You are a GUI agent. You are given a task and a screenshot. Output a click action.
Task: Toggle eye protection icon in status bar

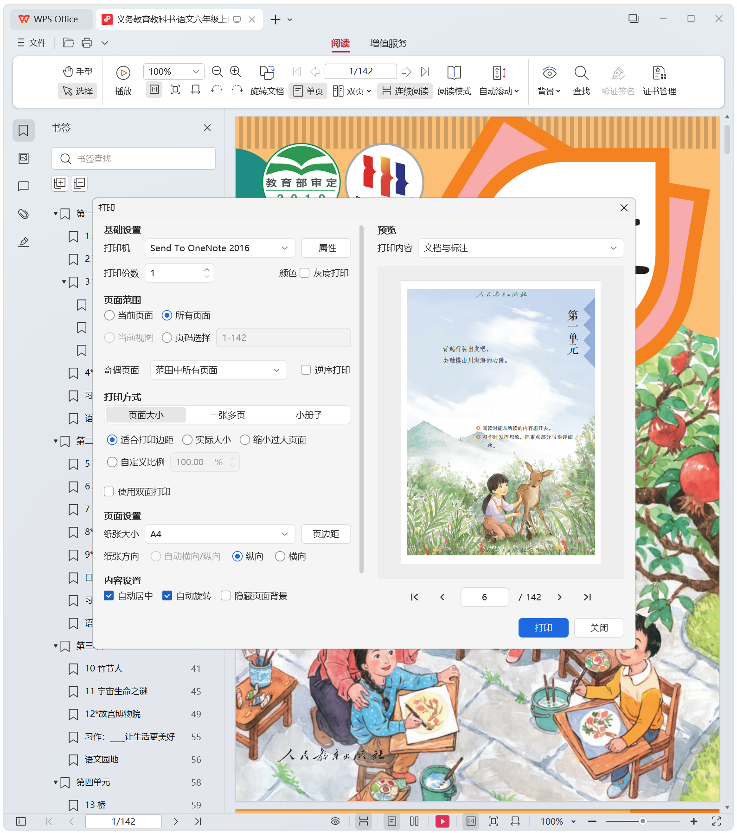coord(335,821)
